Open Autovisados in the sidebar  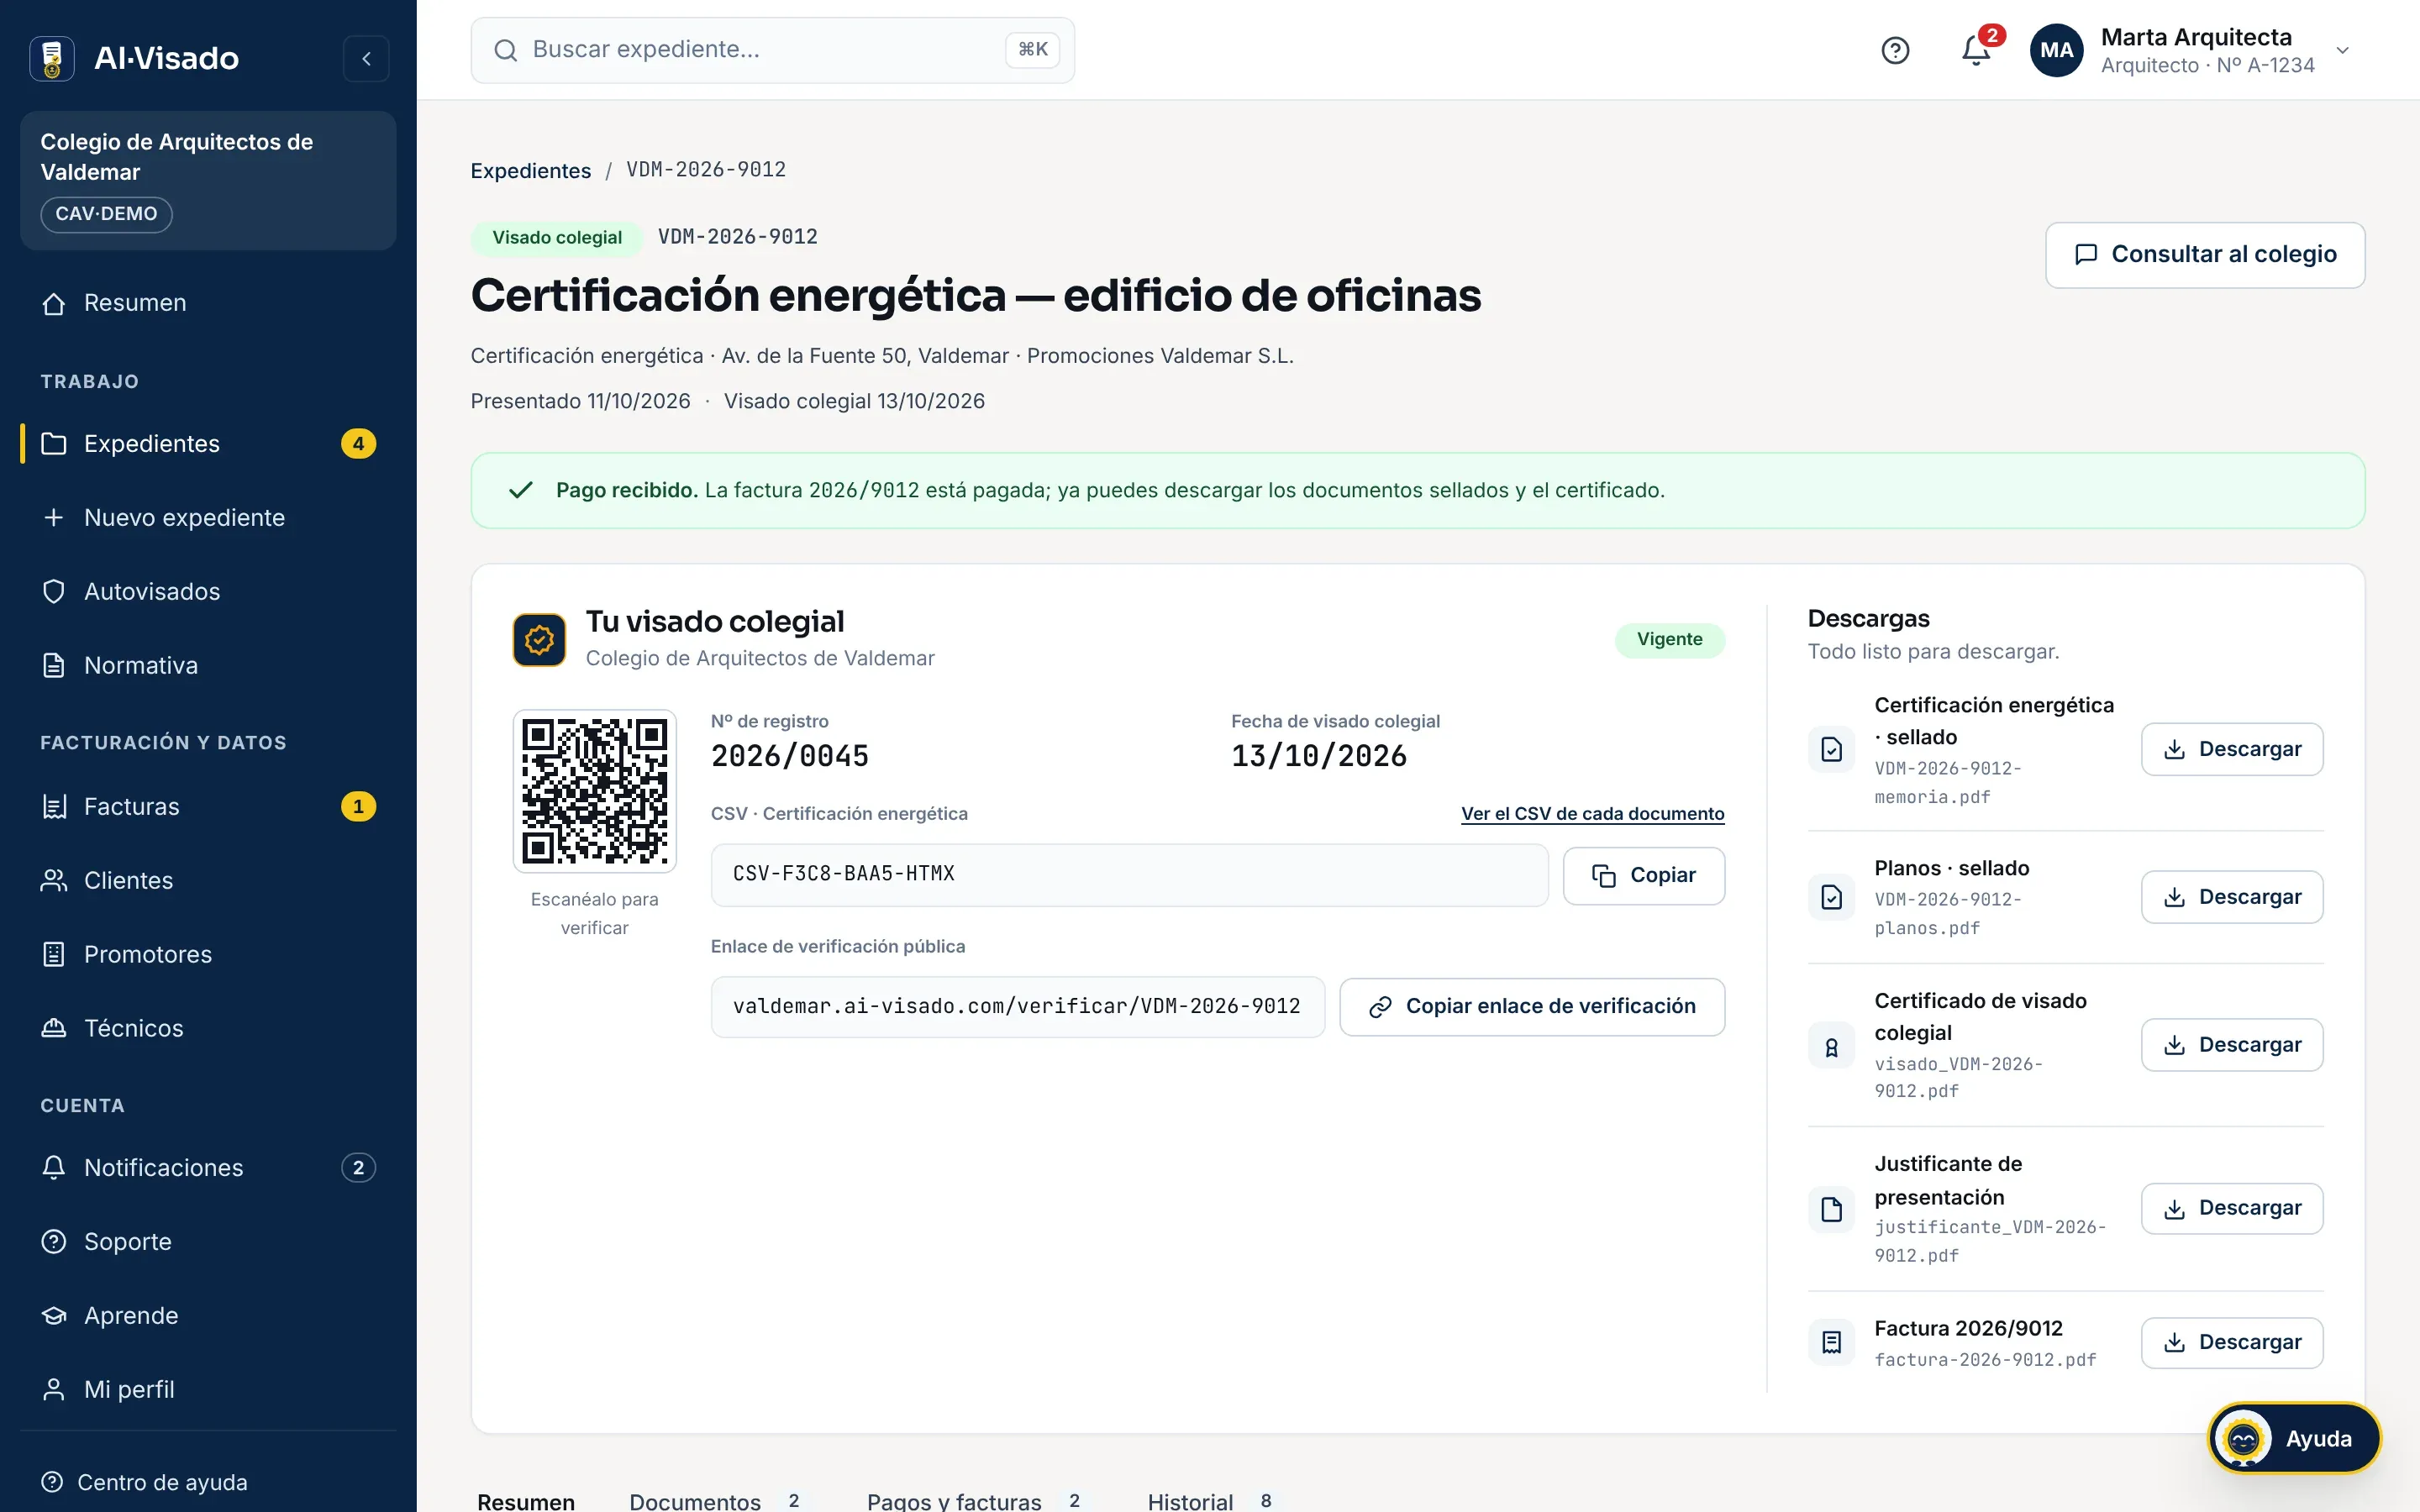click(208, 592)
